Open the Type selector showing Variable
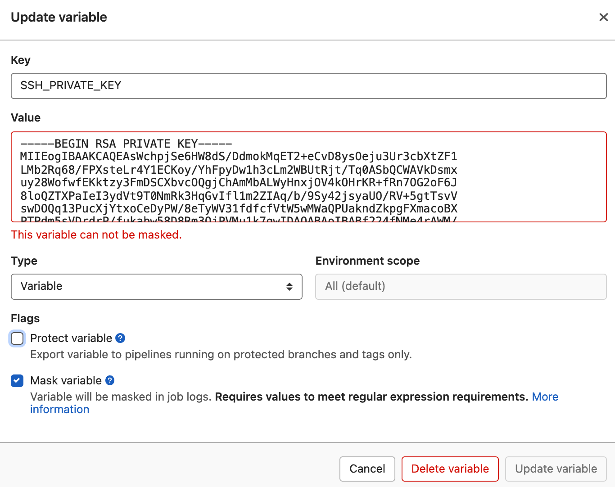 click(156, 287)
